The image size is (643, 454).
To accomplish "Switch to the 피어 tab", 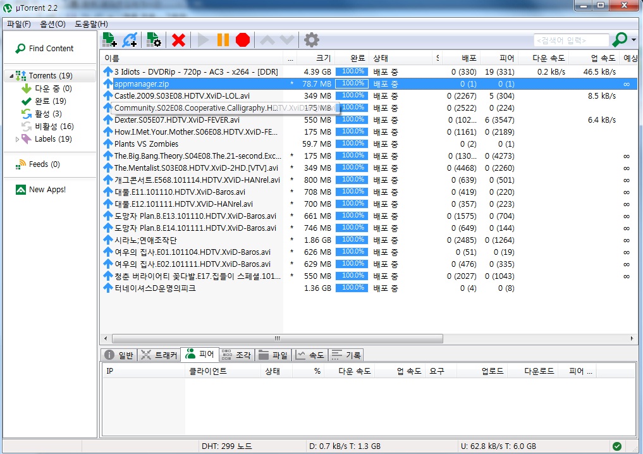I will click(x=200, y=354).
